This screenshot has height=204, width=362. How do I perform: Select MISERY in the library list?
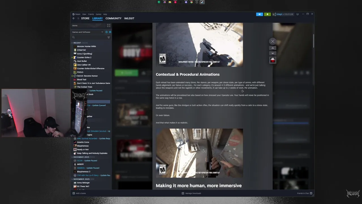[80, 164]
